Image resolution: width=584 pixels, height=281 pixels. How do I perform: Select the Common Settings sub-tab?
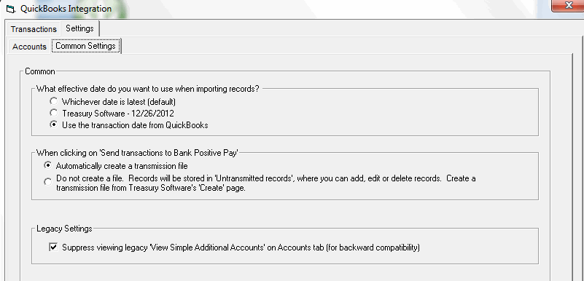click(85, 46)
